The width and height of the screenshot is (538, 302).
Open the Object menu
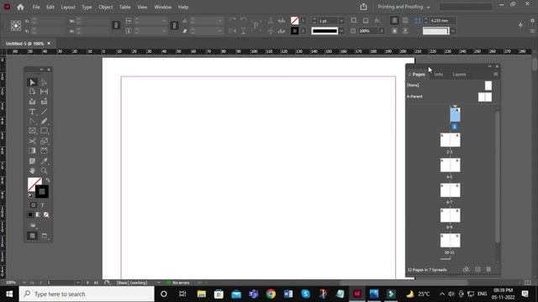tap(106, 7)
